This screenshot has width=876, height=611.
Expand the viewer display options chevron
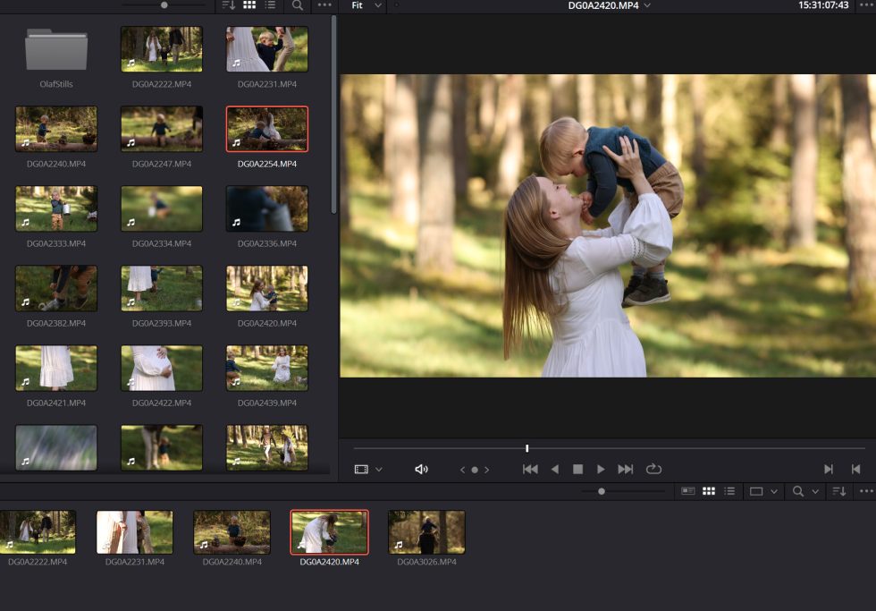point(380,468)
